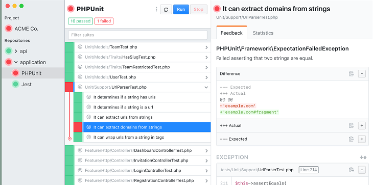
Task: Click the red status dot of application repository
Action: pos(9,62)
